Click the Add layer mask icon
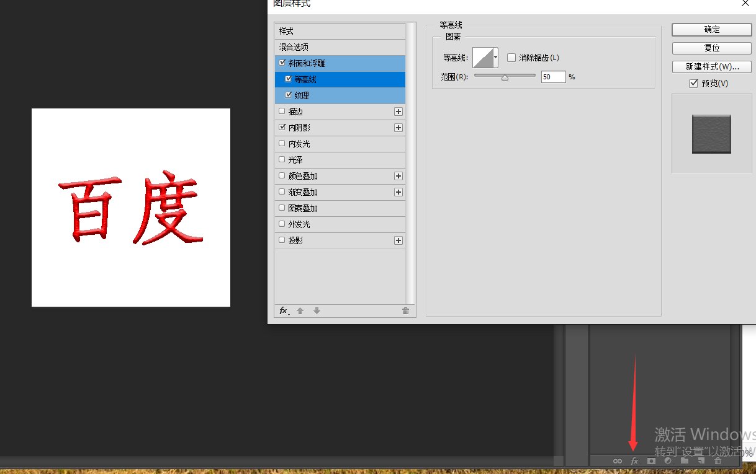 pos(651,461)
